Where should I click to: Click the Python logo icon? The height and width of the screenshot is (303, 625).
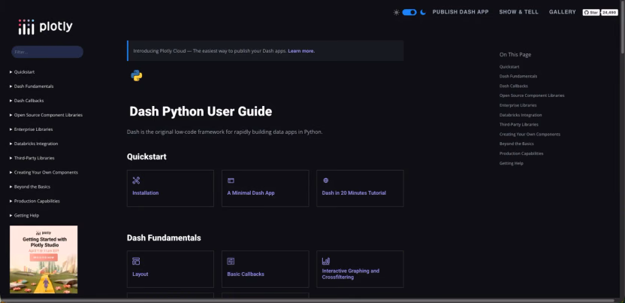(x=137, y=75)
